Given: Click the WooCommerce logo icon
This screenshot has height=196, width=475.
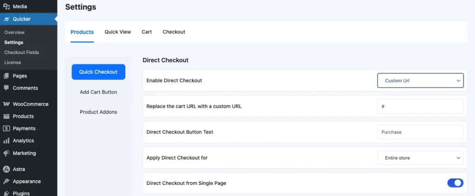Looking at the screenshot, I should click(x=6, y=104).
